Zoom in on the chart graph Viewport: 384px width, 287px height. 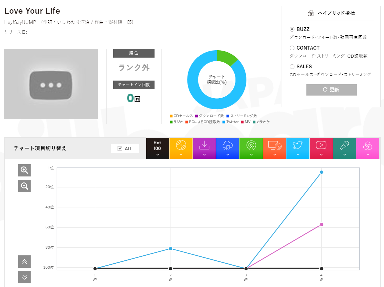coord(25,170)
